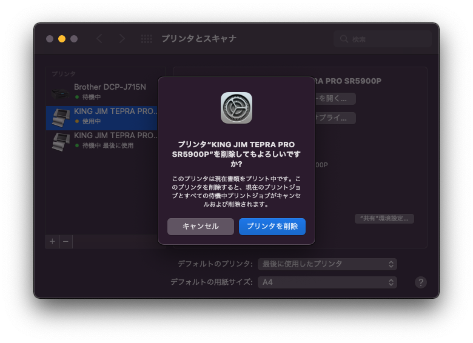Viewport: 473px width, 343px height.
Task: Open the デフォルトのプリンタ dropdown
Action: pos(327,264)
